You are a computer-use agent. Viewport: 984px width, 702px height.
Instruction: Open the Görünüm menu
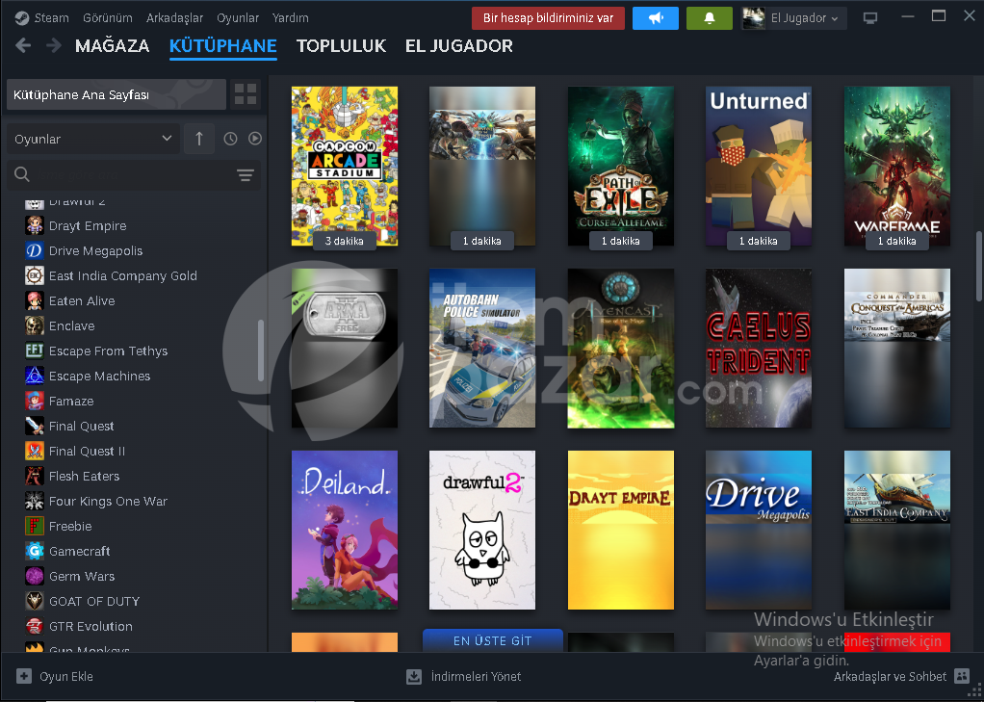(107, 18)
